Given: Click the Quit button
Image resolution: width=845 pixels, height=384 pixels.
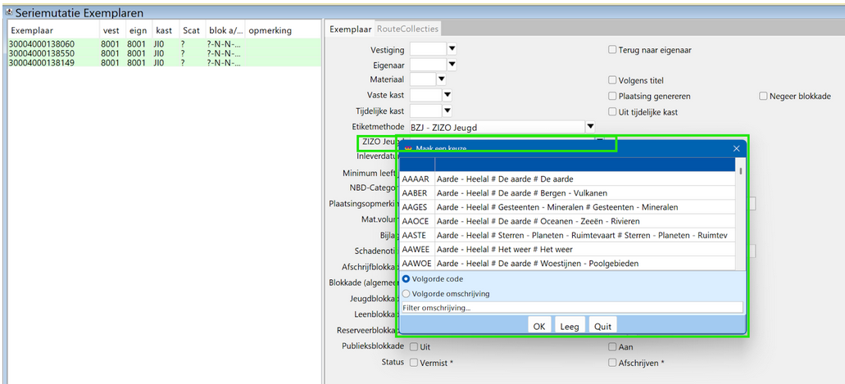Looking at the screenshot, I should tap(602, 326).
